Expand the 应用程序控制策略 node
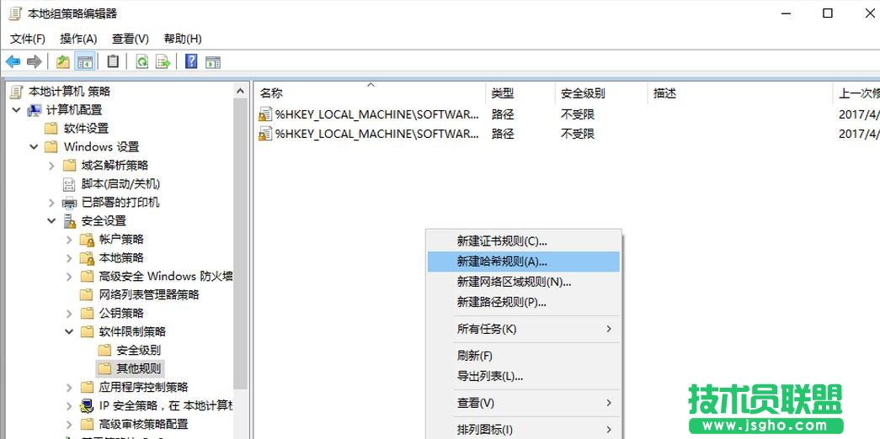The image size is (880, 439). coord(69,387)
